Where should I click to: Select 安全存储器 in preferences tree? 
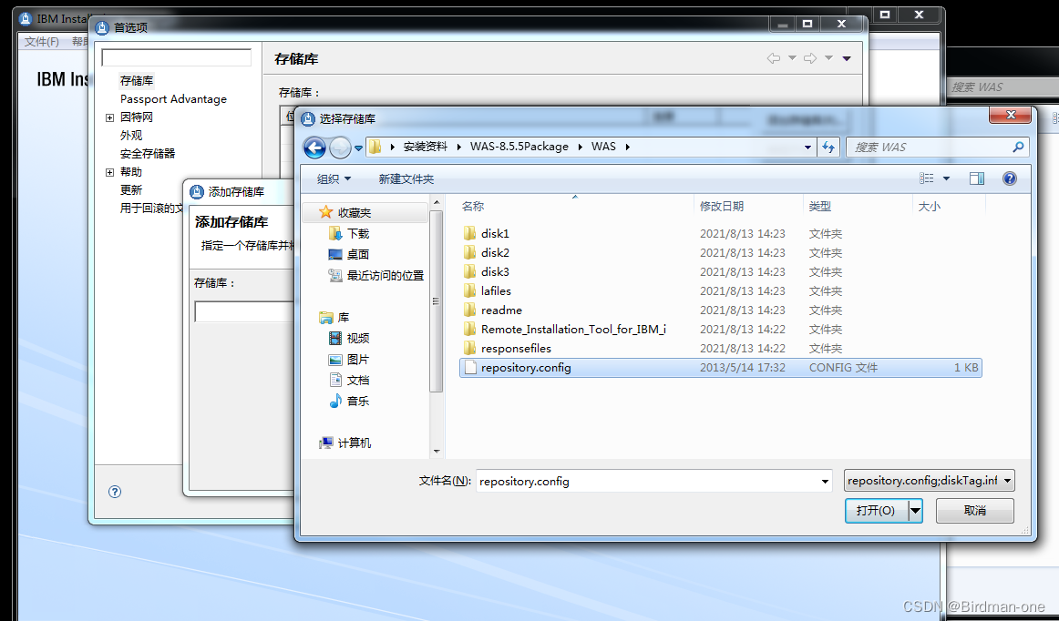(x=148, y=154)
